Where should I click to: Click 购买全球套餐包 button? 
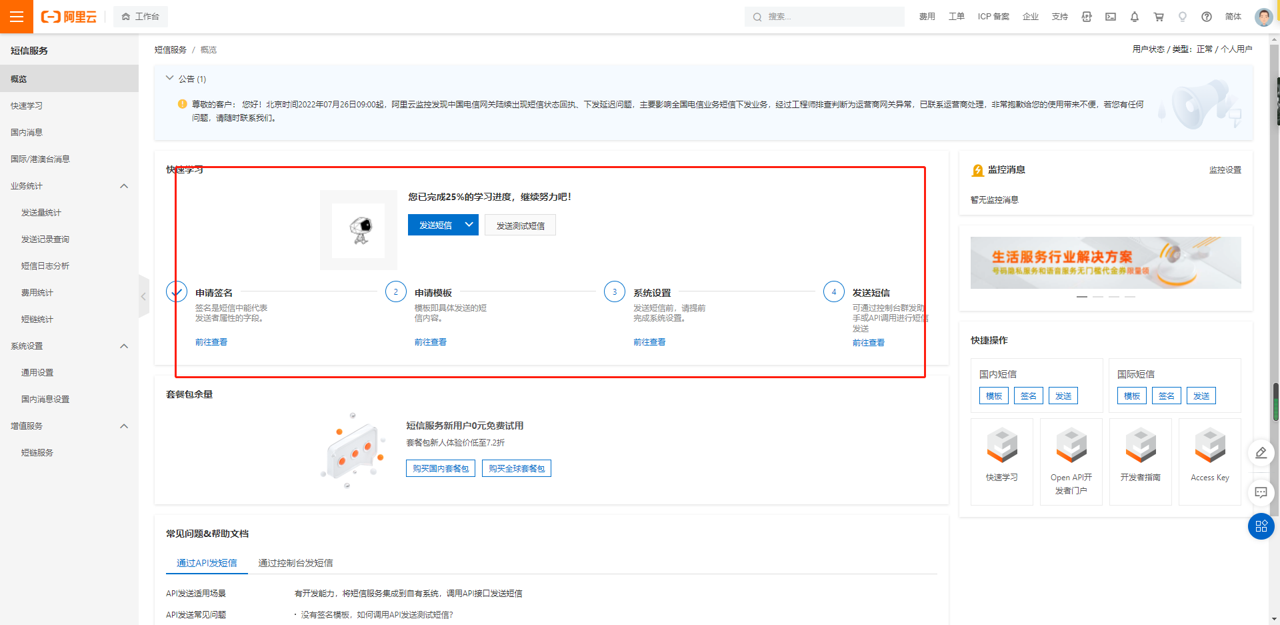517,468
